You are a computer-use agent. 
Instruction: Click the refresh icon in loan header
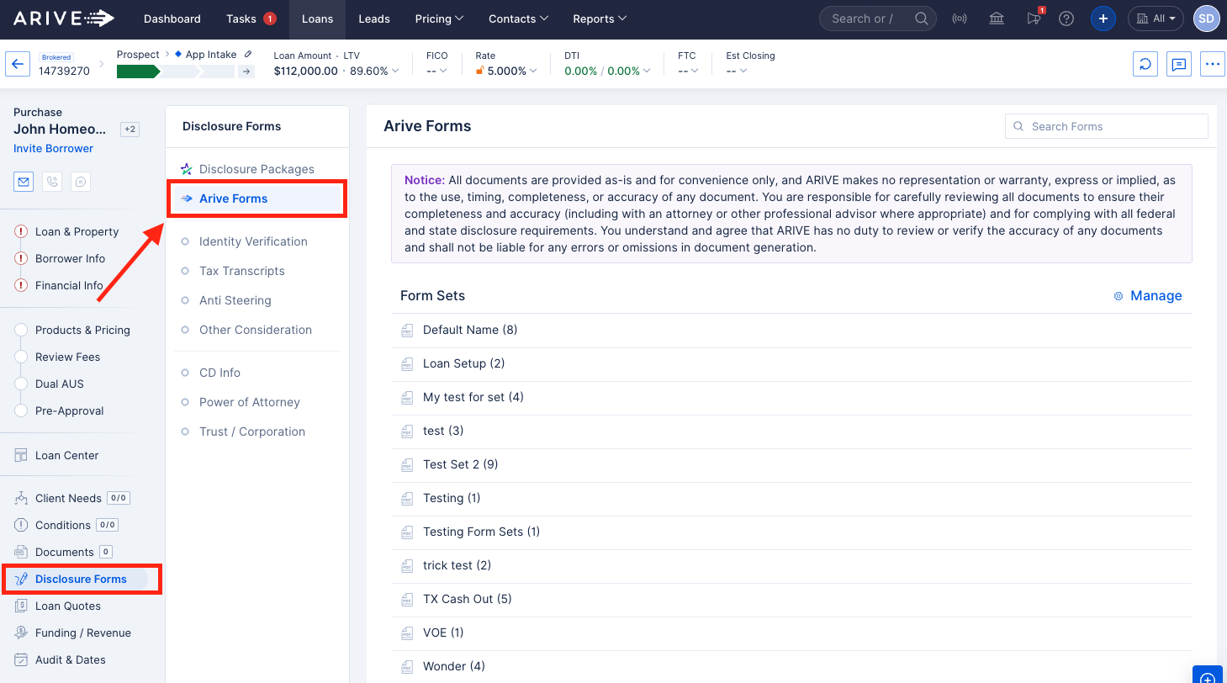pyautogui.click(x=1145, y=64)
